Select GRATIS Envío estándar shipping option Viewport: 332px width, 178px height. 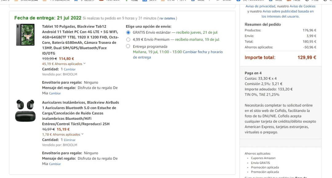point(128,32)
